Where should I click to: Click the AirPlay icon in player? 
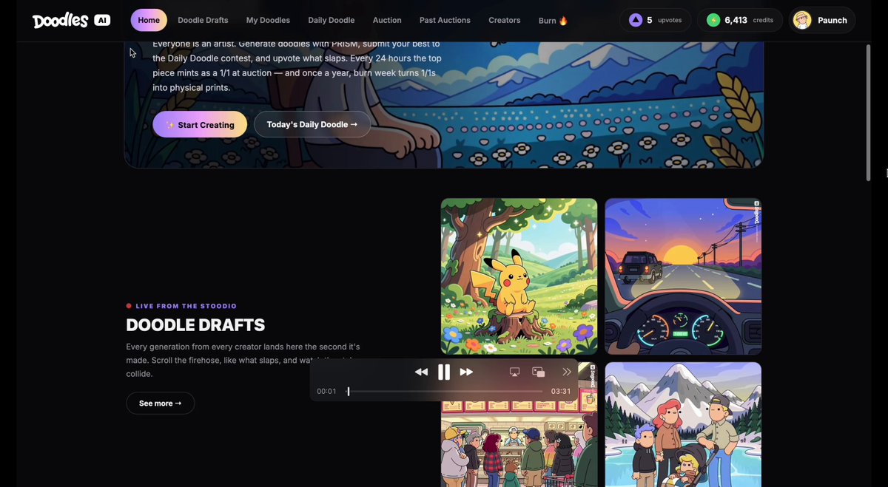click(x=515, y=372)
